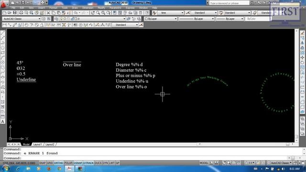Open the Text Style icon beside time dropdown
The height and width of the screenshot is (172, 306).
(x=154, y=13)
